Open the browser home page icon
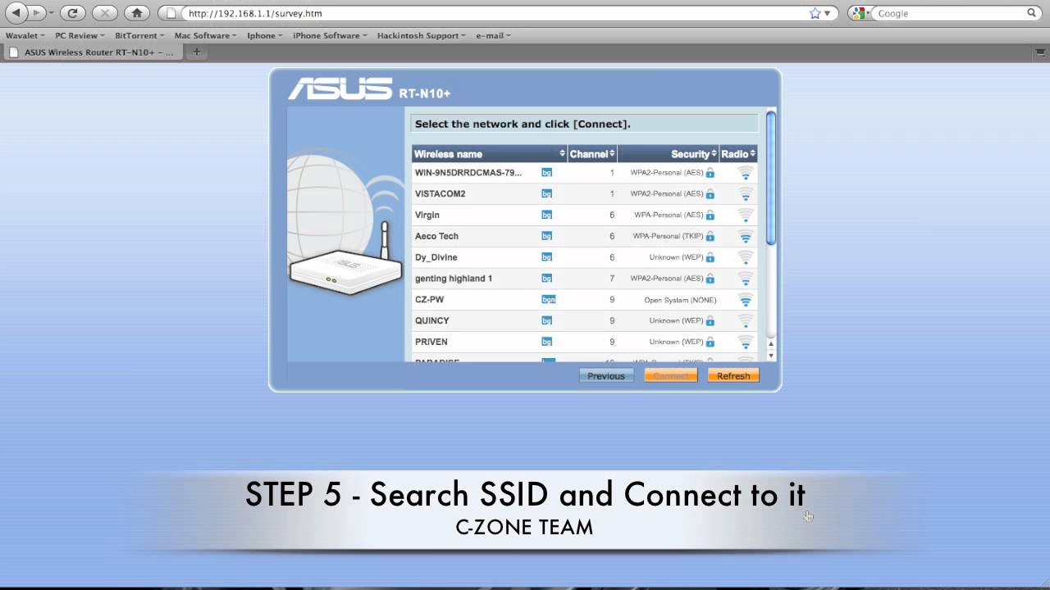This screenshot has height=590, width=1050. coord(137,13)
